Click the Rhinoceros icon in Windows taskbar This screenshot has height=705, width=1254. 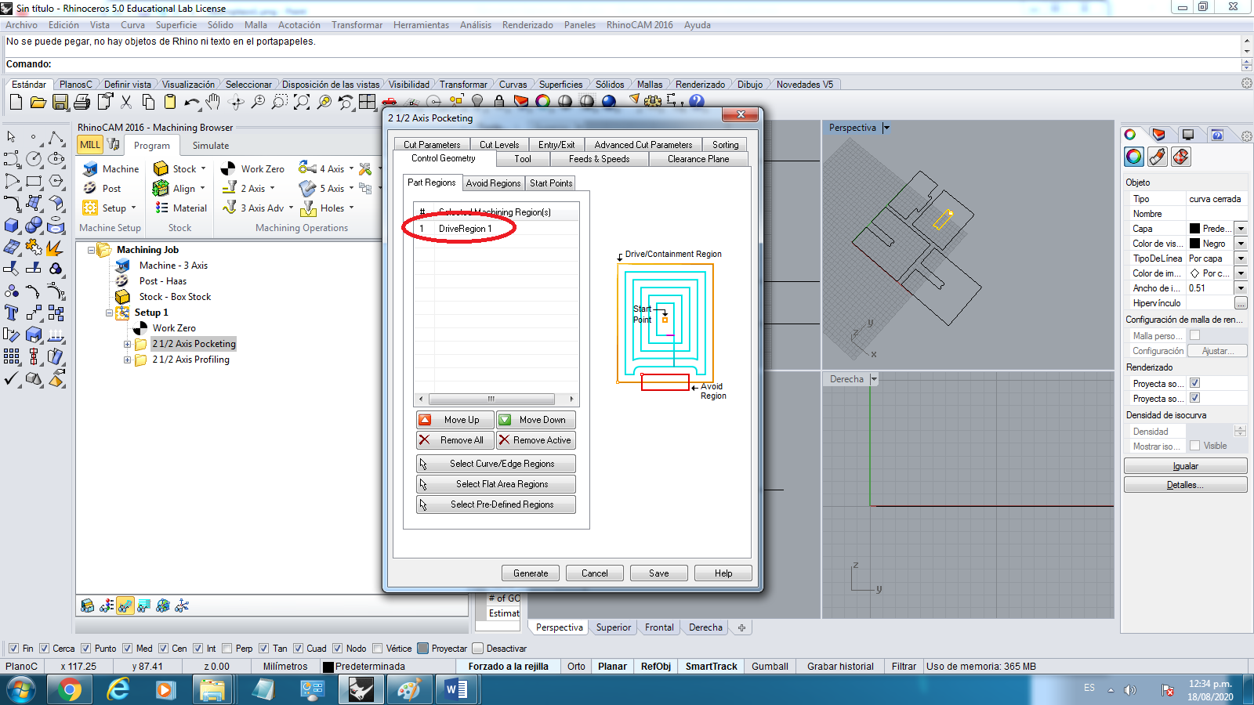click(x=361, y=690)
